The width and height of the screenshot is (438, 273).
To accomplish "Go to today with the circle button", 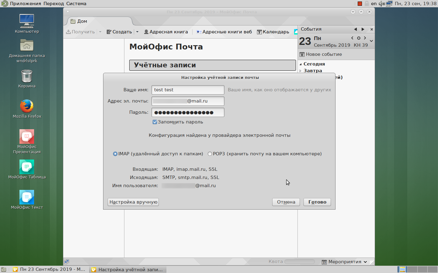I will [x=359, y=38].
